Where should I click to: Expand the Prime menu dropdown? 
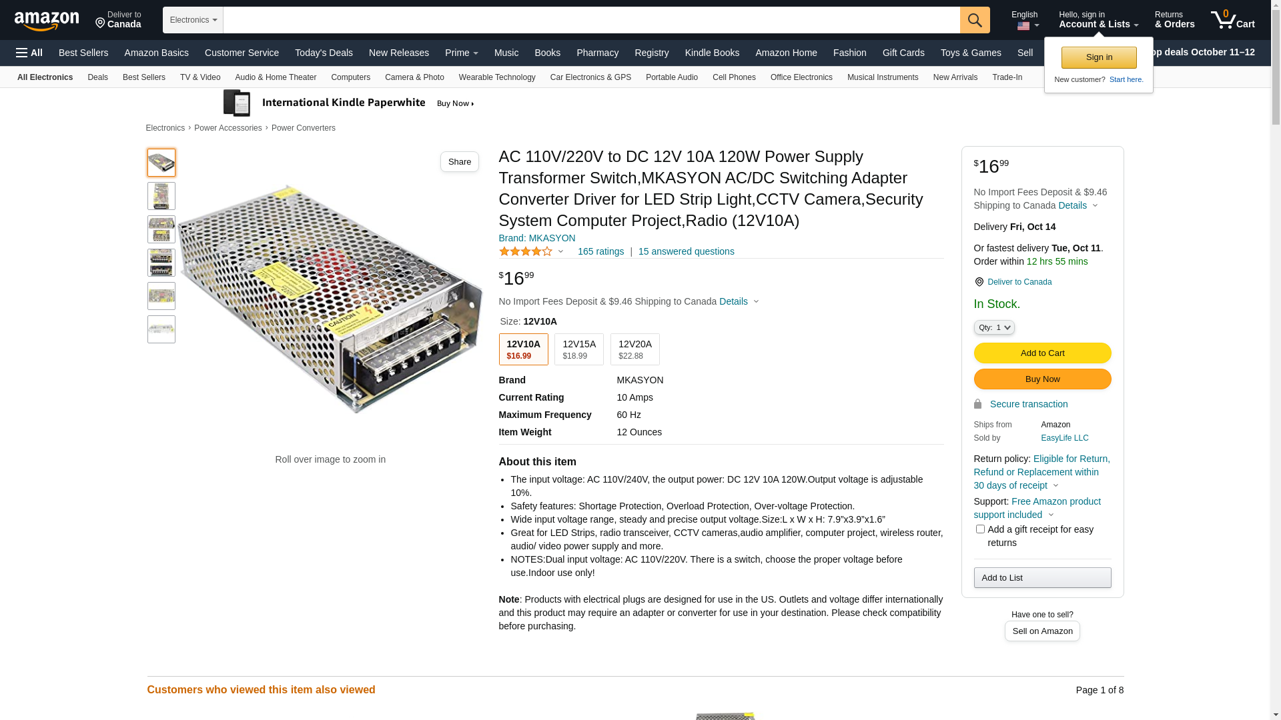click(461, 53)
